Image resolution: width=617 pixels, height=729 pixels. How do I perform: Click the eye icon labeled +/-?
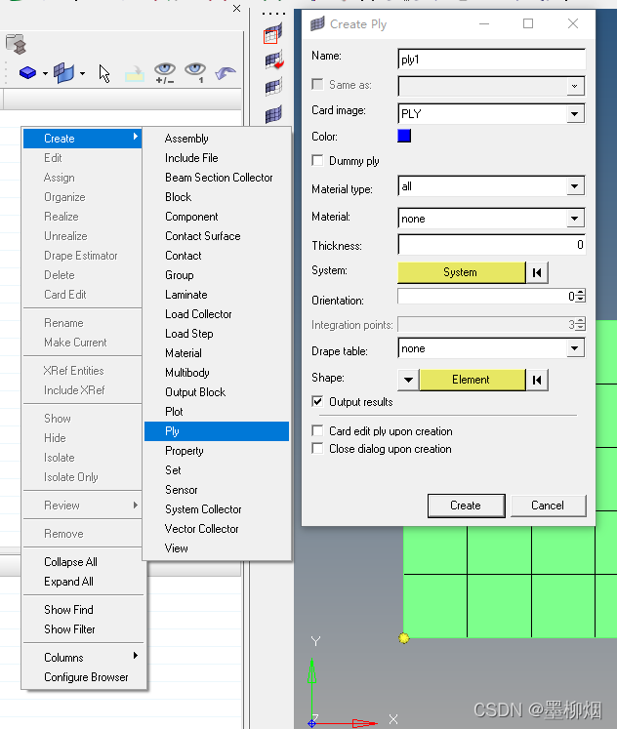(165, 72)
